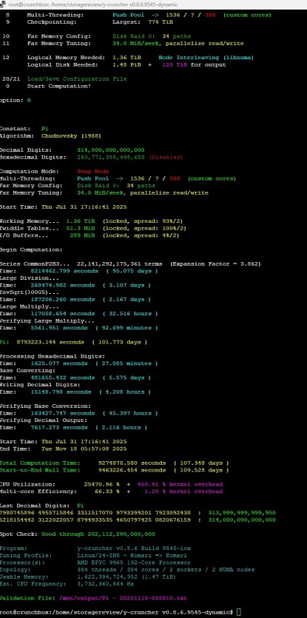This screenshot has height=618, width=307.
Task: Click the 'Total Computation Time:' label
Action: (40, 463)
